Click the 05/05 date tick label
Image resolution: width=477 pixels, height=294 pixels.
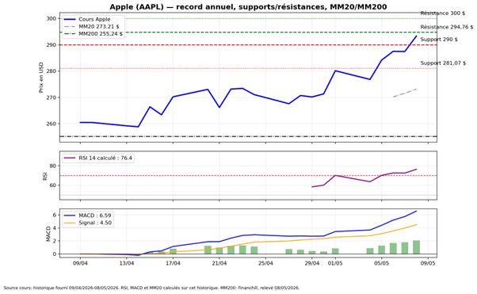click(x=381, y=263)
